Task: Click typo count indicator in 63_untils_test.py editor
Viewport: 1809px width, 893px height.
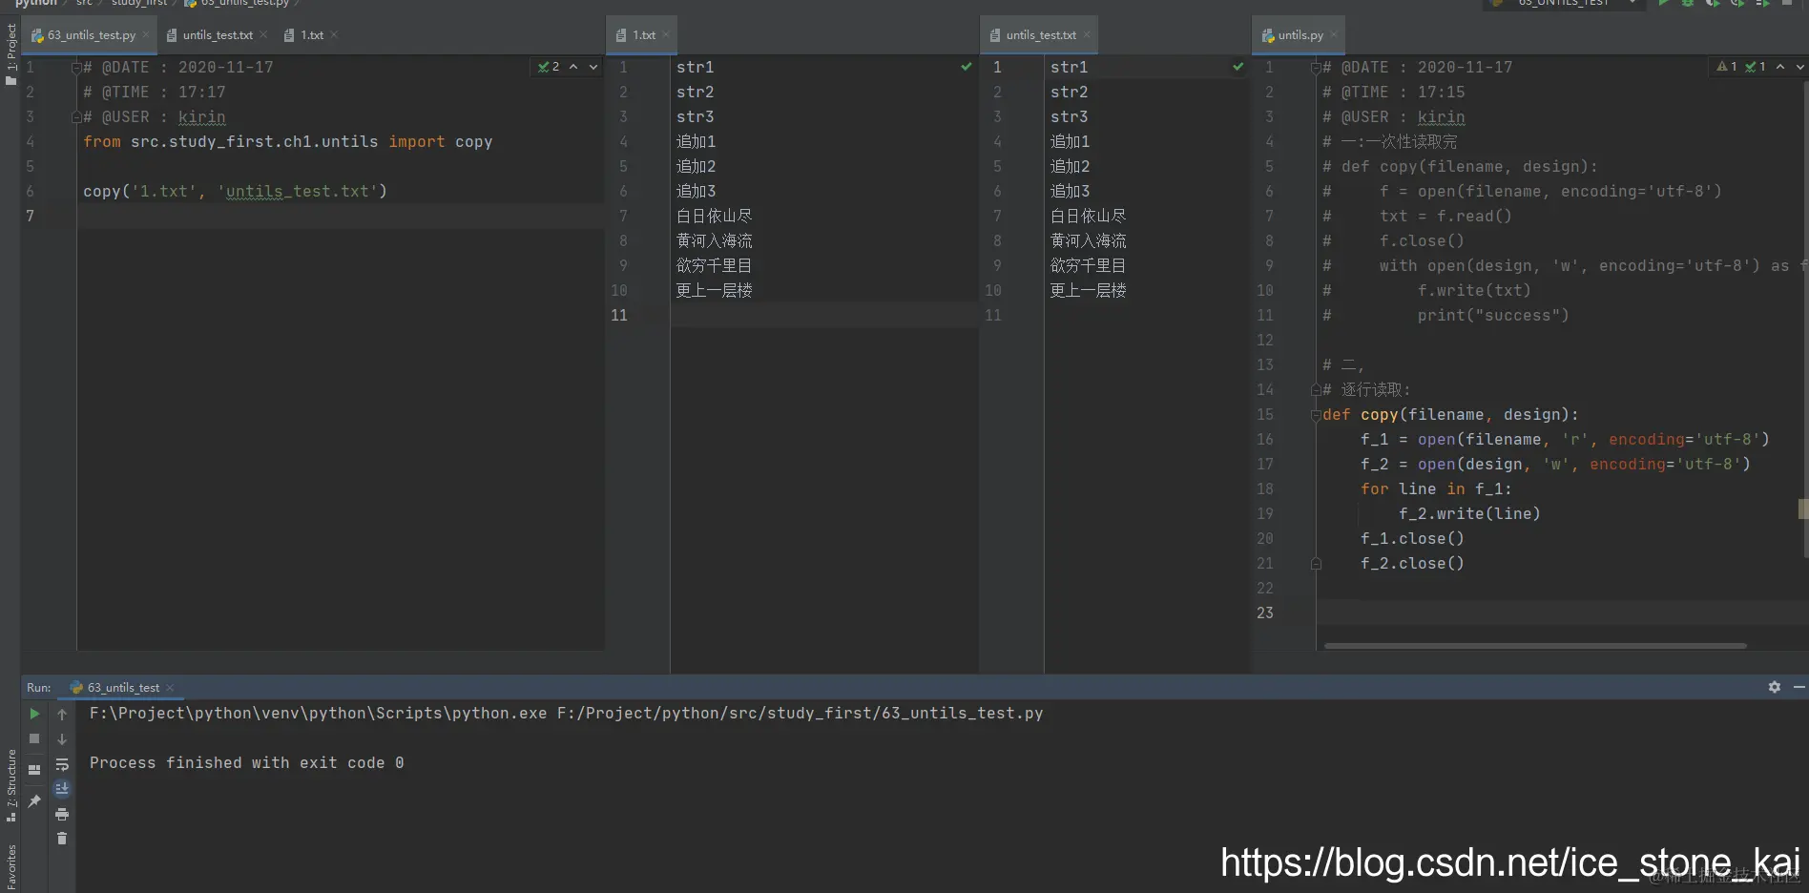Action: click(549, 67)
